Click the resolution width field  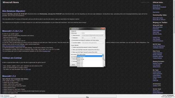pos(87,38)
